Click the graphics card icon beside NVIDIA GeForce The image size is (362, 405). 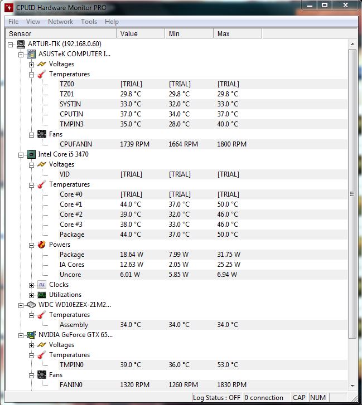click(x=31, y=335)
